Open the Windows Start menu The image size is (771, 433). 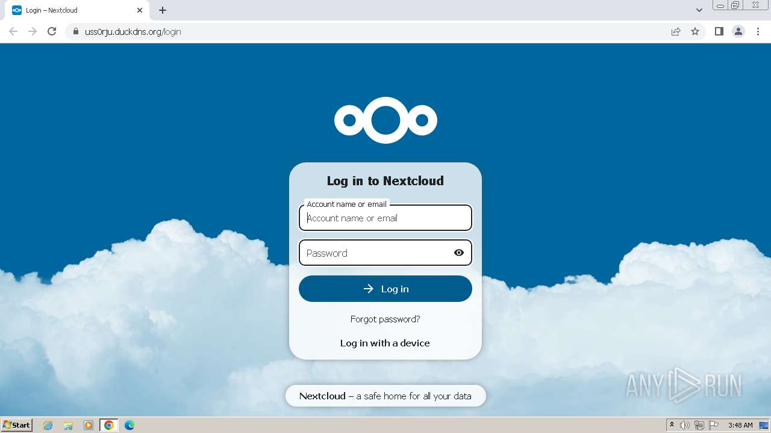[x=17, y=425]
